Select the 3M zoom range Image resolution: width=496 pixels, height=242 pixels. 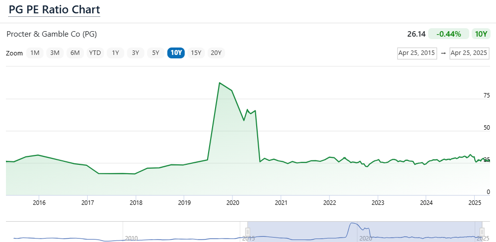tap(55, 53)
